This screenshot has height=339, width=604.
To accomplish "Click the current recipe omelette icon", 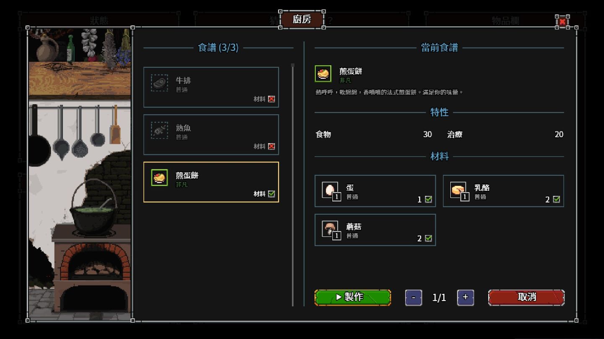I will pyautogui.click(x=323, y=74).
